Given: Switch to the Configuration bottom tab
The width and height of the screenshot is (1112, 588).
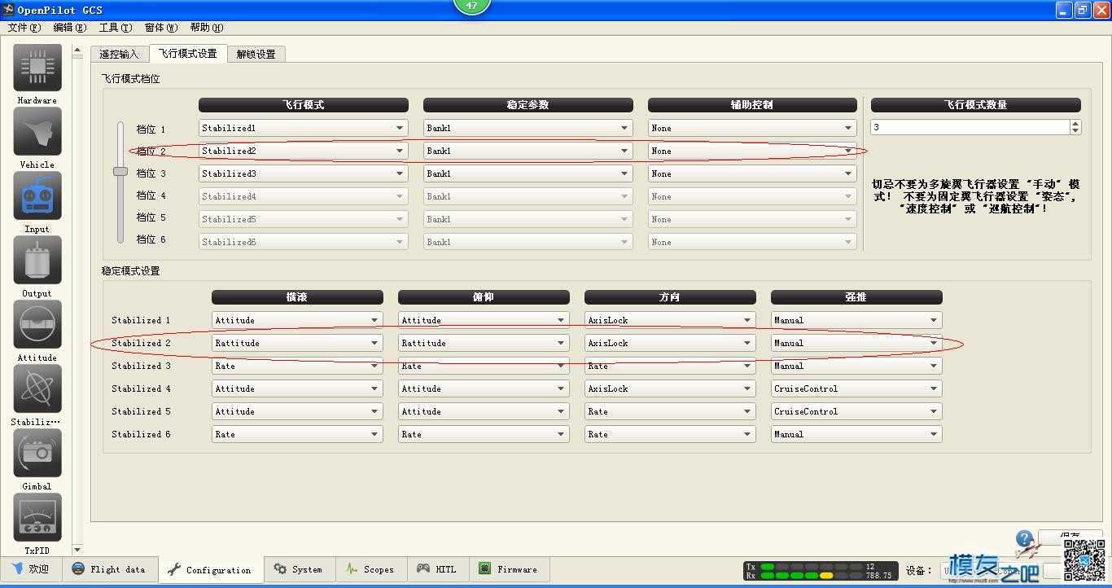Looking at the screenshot, I should [x=210, y=570].
